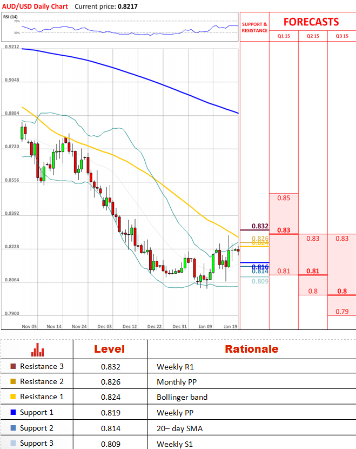Select the 'Support 1' row label
The image size is (356, 449).
(37, 413)
